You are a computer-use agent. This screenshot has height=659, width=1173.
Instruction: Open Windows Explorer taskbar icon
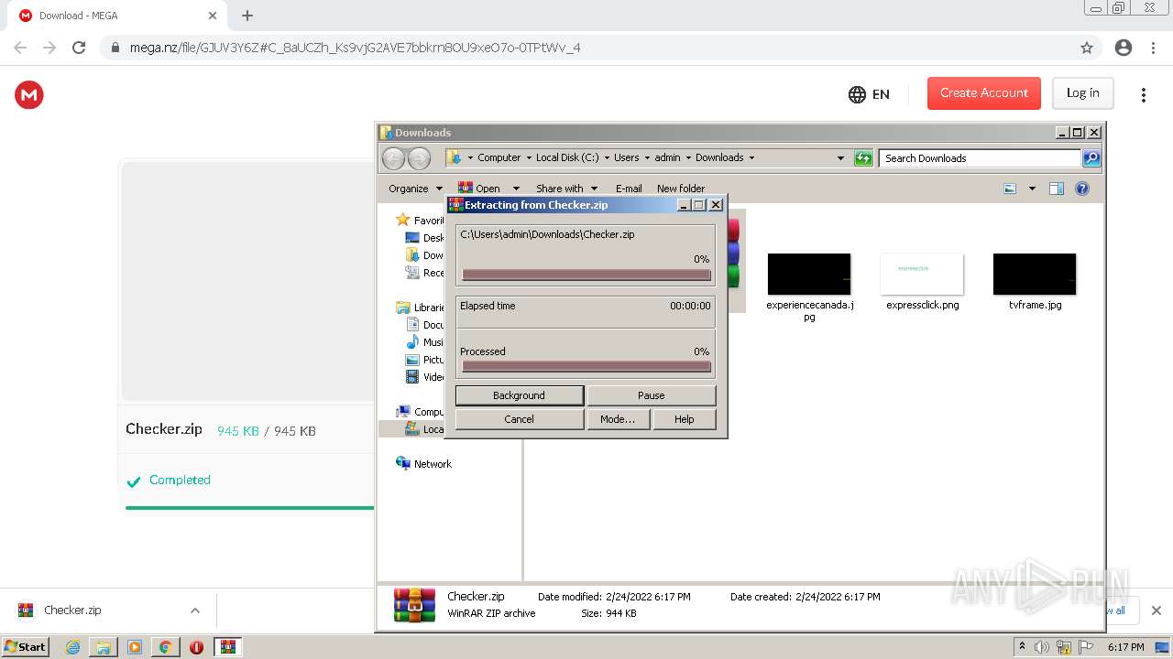tap(104, 647)
